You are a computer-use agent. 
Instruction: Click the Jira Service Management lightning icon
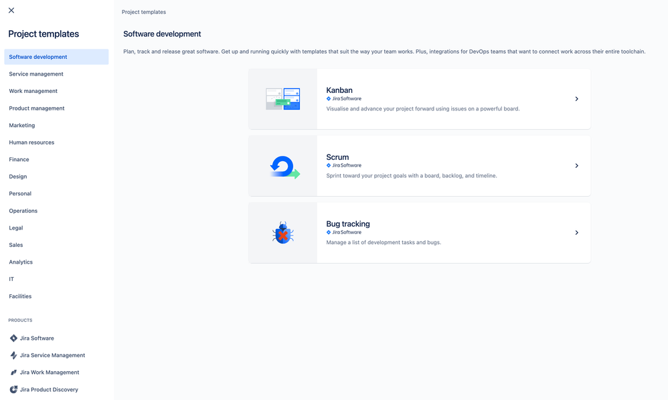point(13,355)
